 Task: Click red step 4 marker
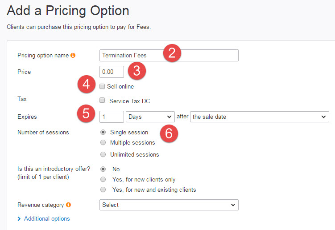point(87,85)
